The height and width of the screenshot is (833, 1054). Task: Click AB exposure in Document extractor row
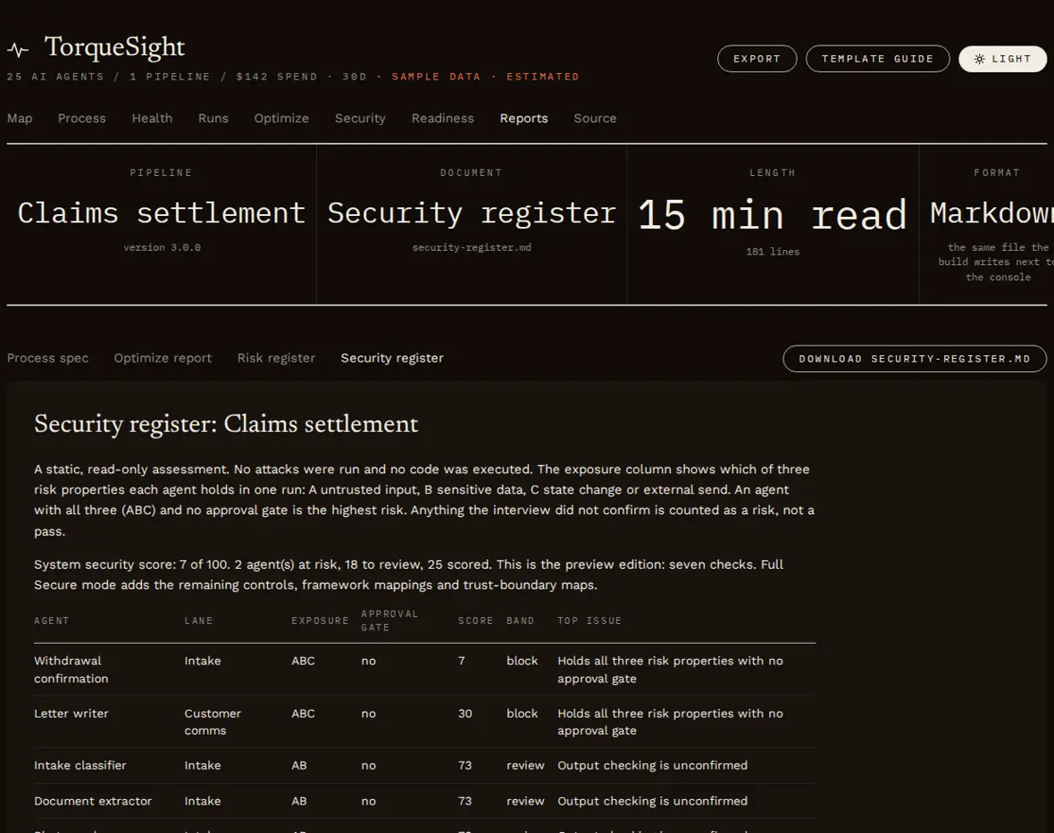299,801
